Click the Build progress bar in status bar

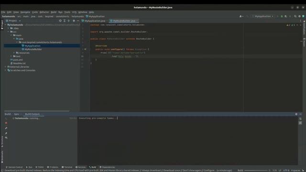[256, 171]
